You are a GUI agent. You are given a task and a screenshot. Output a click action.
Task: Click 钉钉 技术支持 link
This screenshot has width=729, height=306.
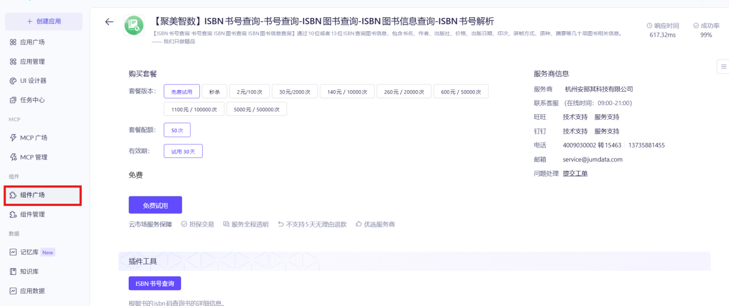point(575,131)
